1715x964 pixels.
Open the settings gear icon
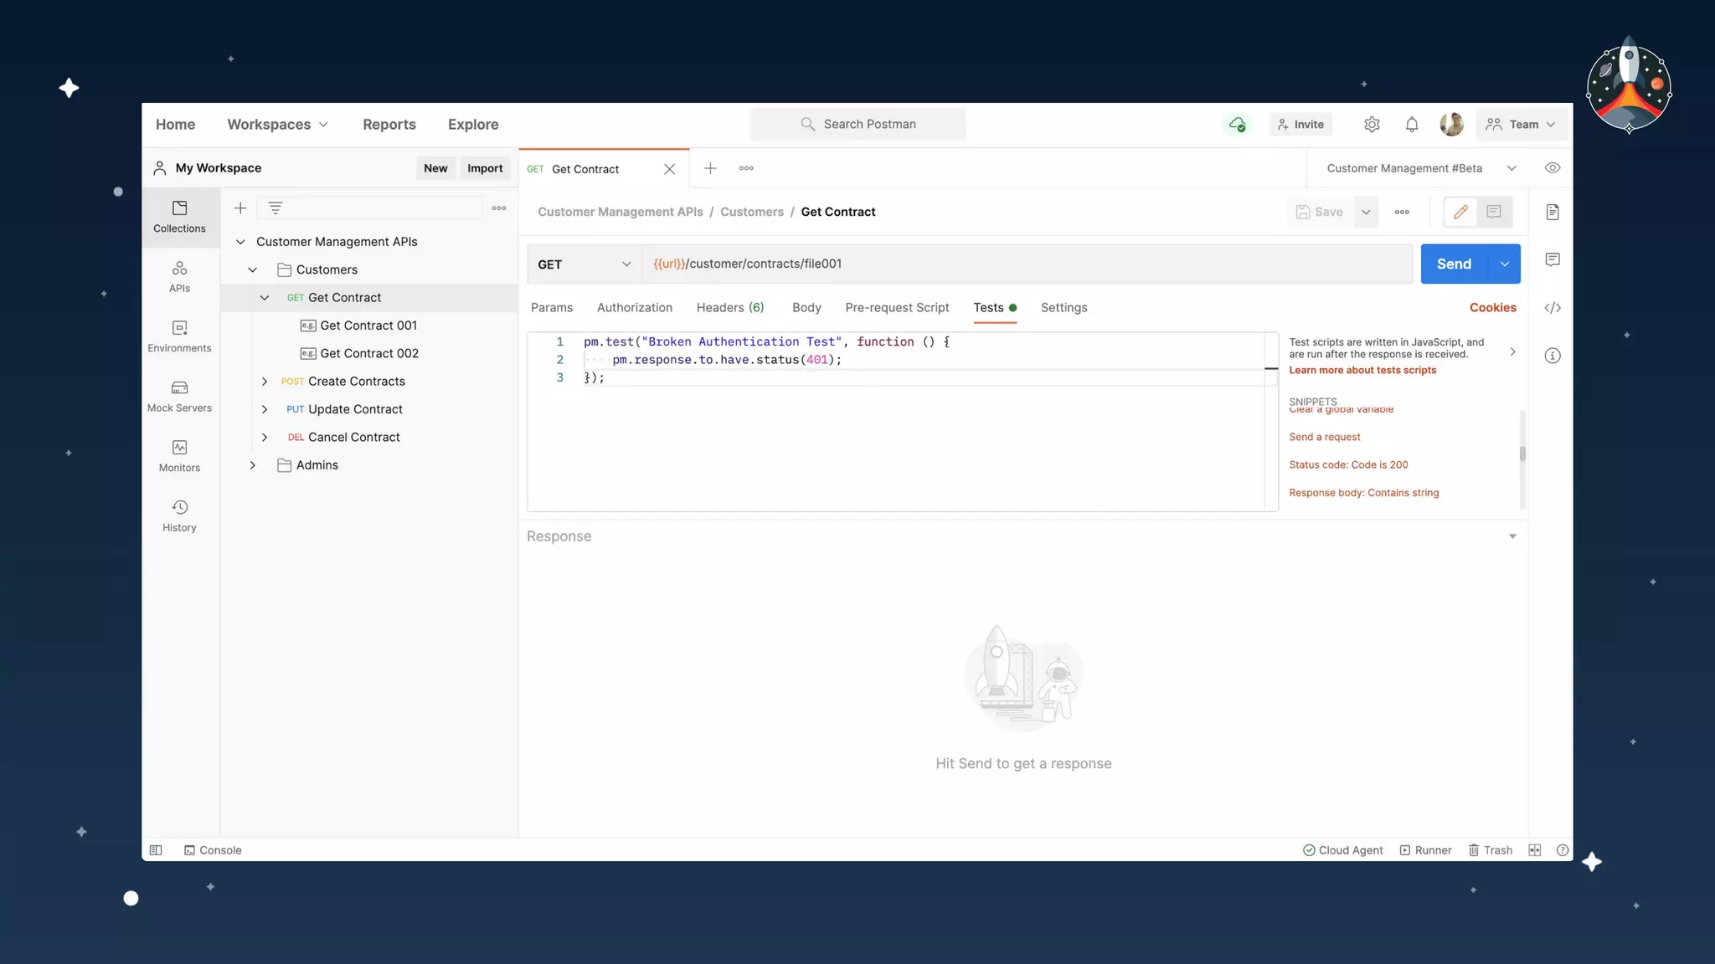click(1372, 125)
